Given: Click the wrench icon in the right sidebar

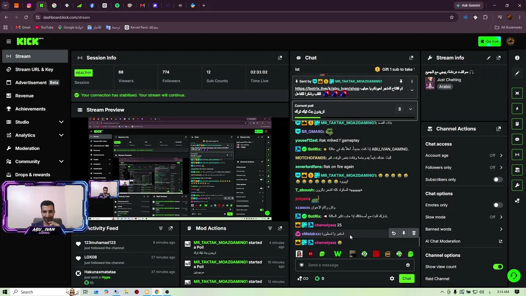Looking at the screenshot, I should [517, 185].
